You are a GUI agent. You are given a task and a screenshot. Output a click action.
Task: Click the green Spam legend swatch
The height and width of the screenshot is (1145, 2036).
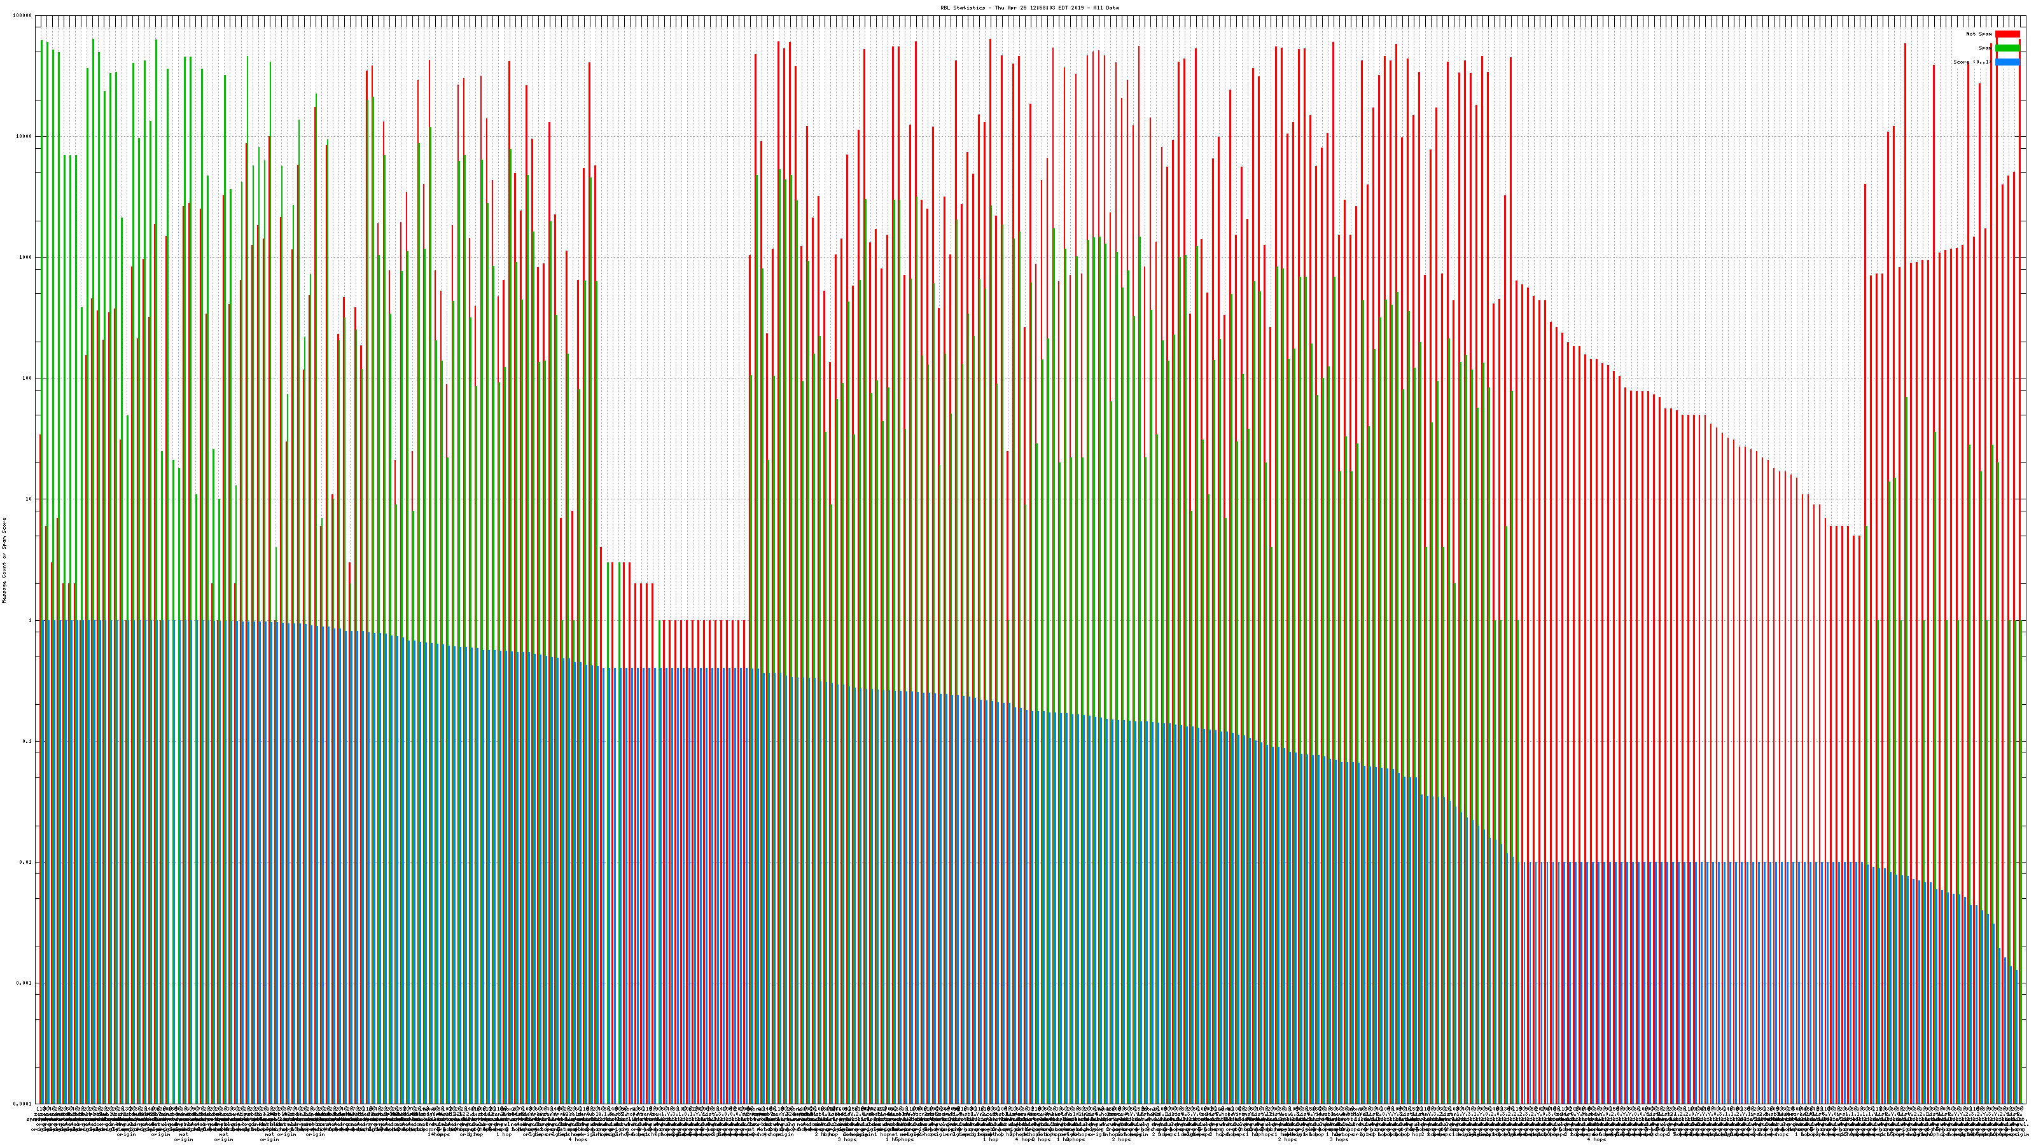click(x=2007, y=48)
